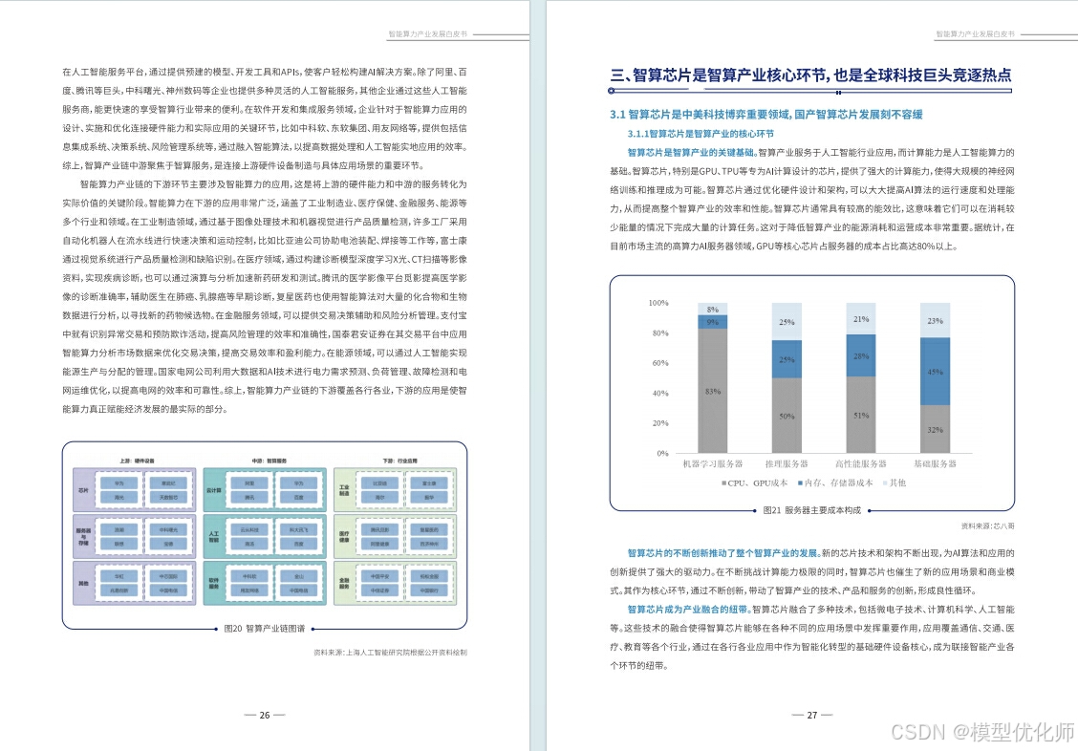Image resolution: width=1078 pixels, height=751 pixels.
Task: Click the 83% gray segment of 机器学习服务器 bar
Action: point(712,391)
